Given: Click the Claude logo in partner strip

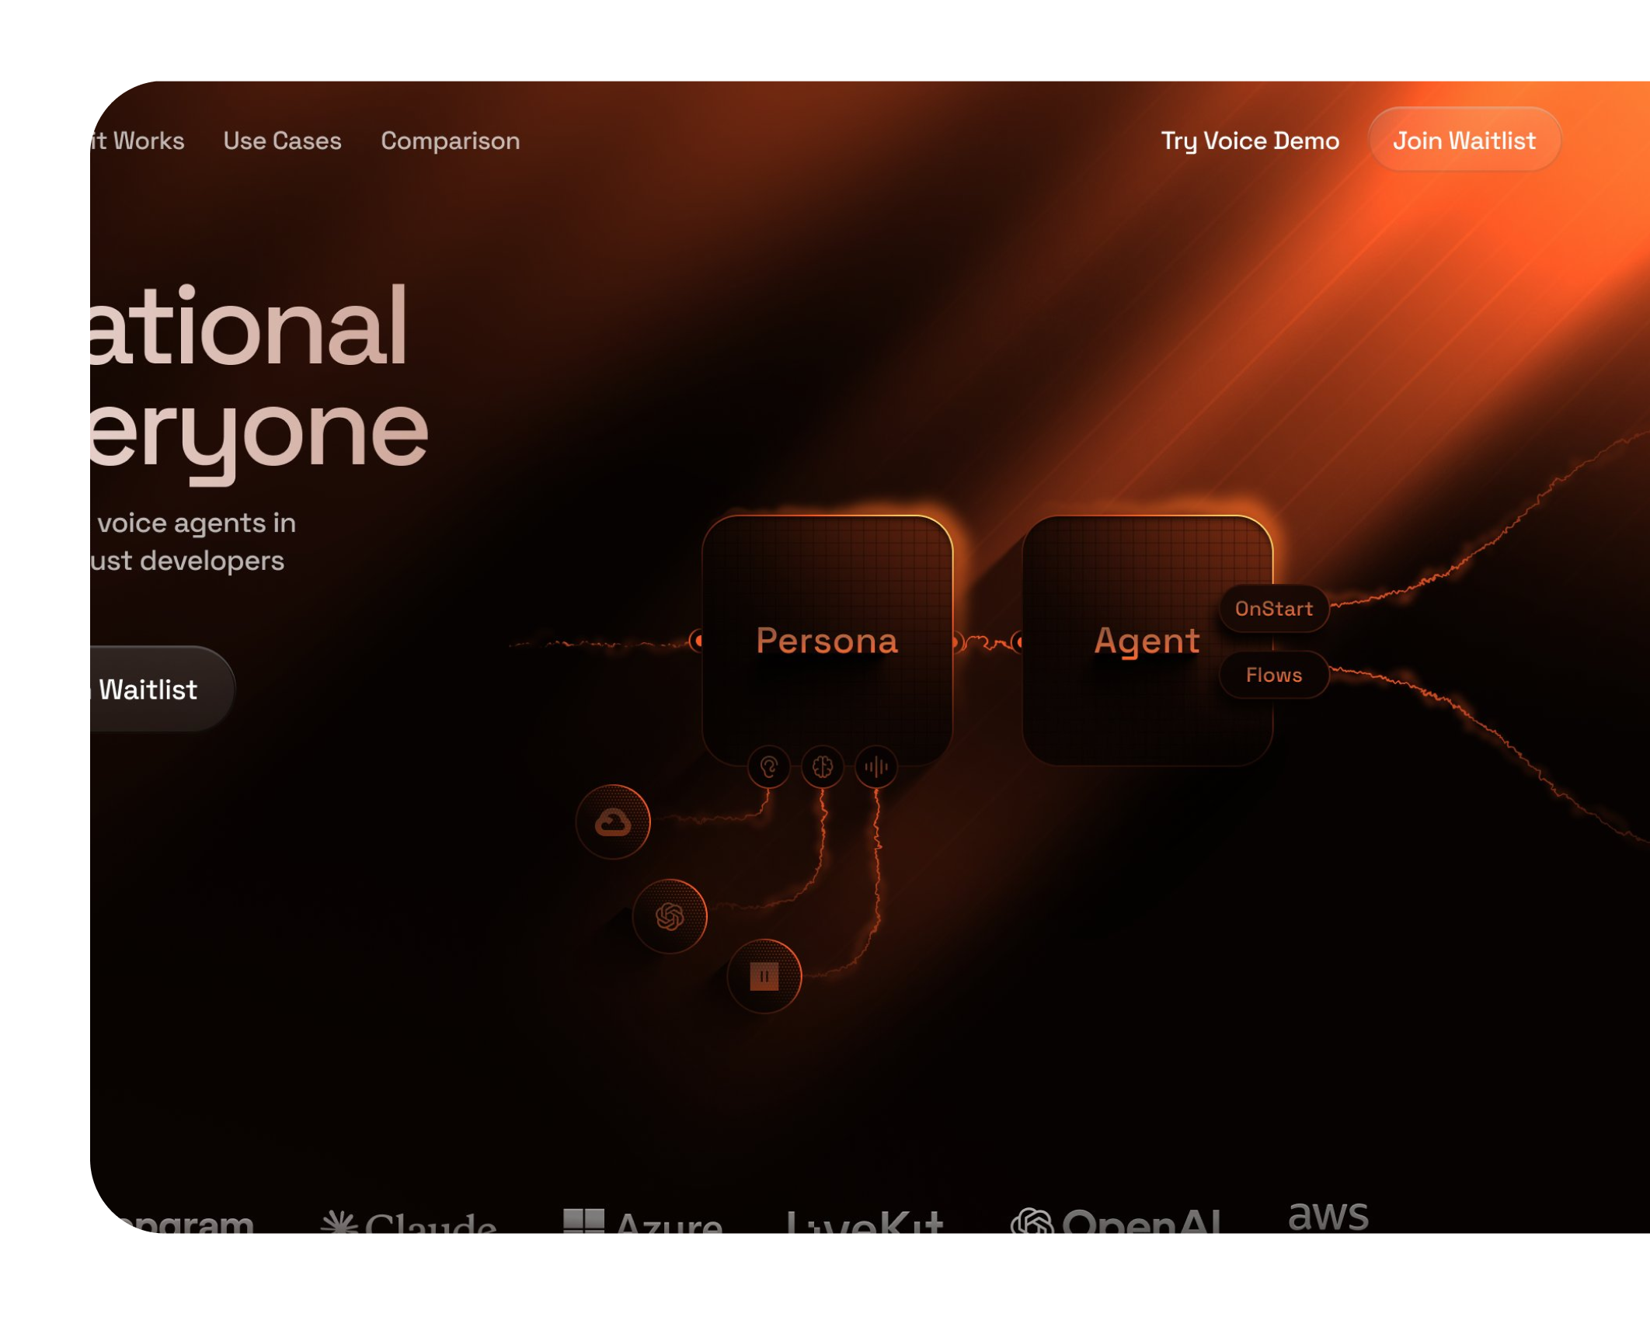Looking at the screenshot, I should click(409, 1224).
